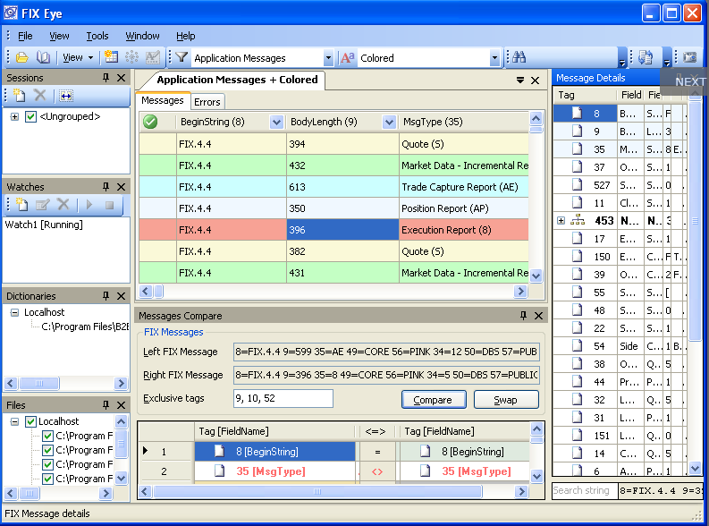The width and height of the screenshot is (709, 526).
Task: Click the swap arrows toolbar icon
Action: (x=646, y=57)
